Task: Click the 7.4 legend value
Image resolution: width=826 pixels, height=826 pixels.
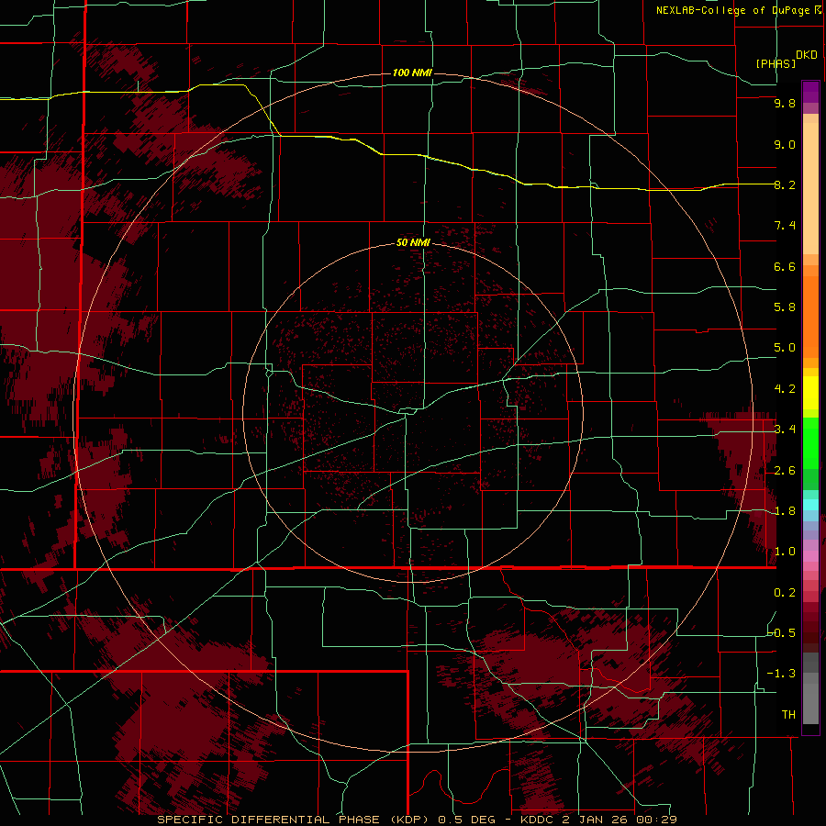Action: click(x=785, y=226)
